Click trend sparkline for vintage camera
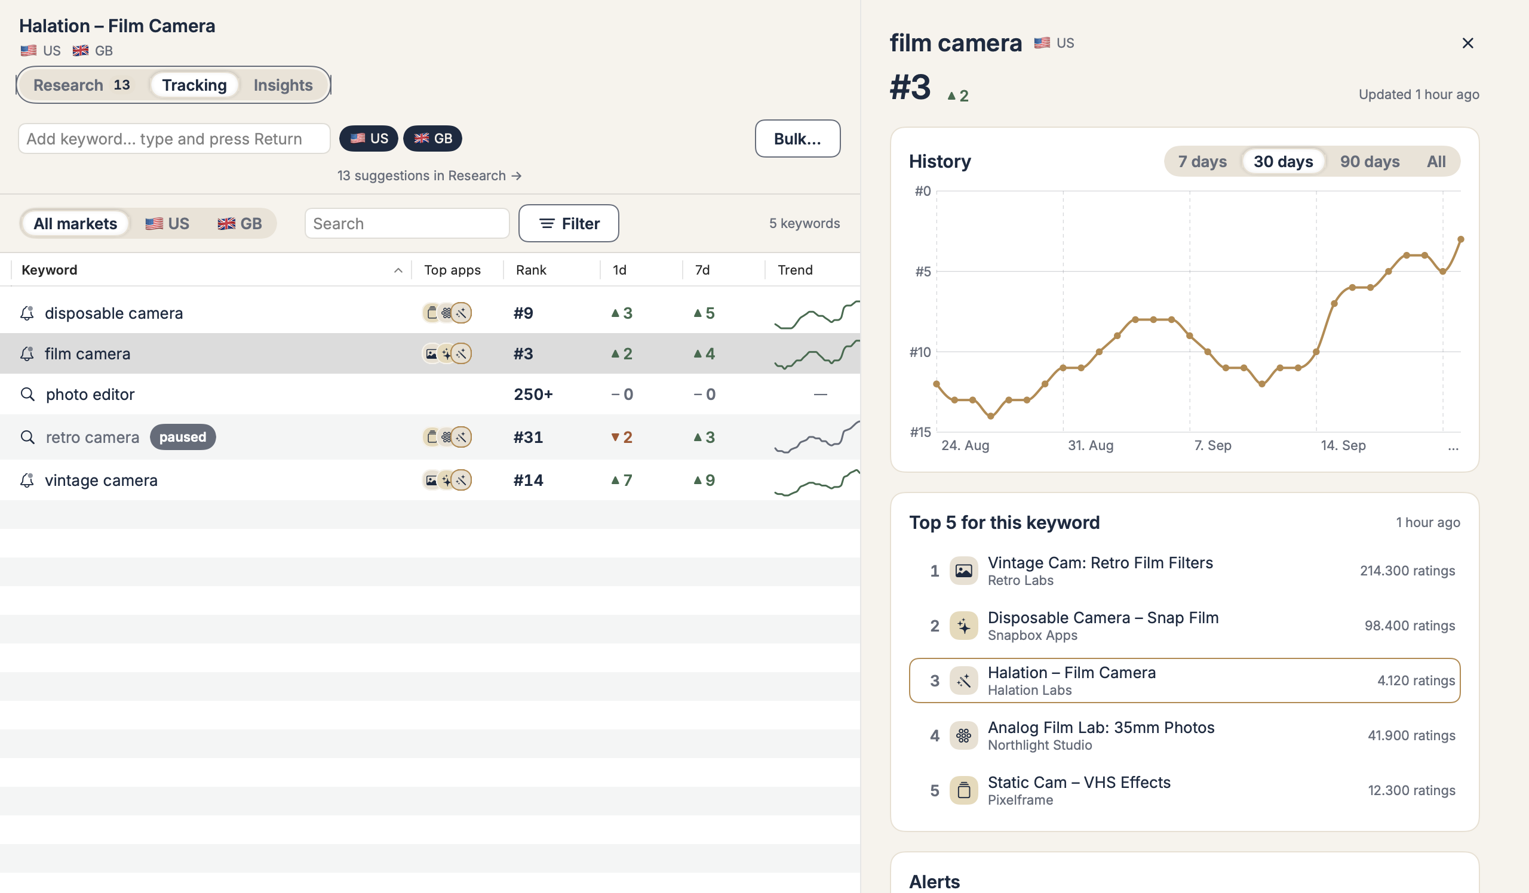Screen dimensions: 1529x893 [816, 482]
